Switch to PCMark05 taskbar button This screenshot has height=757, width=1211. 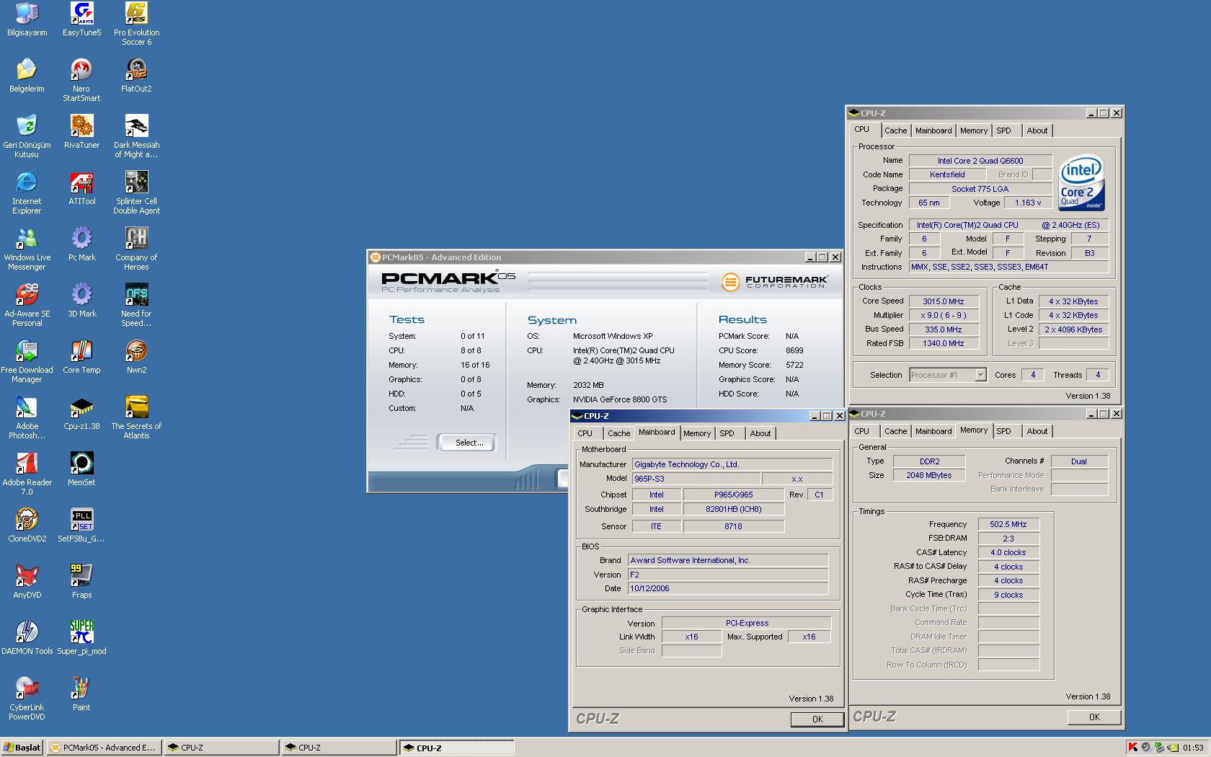coord(105,748)
